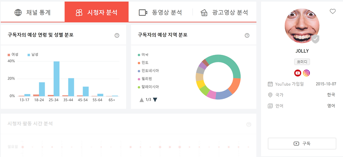The height and width of the screenshot is (157, 343).
Task: Toggle 여성 legend in age chart
Action: (13, 55)
